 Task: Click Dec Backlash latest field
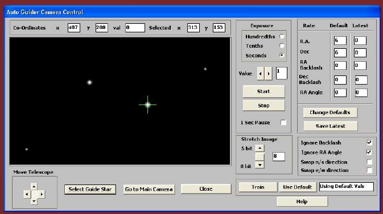[361, 80]
